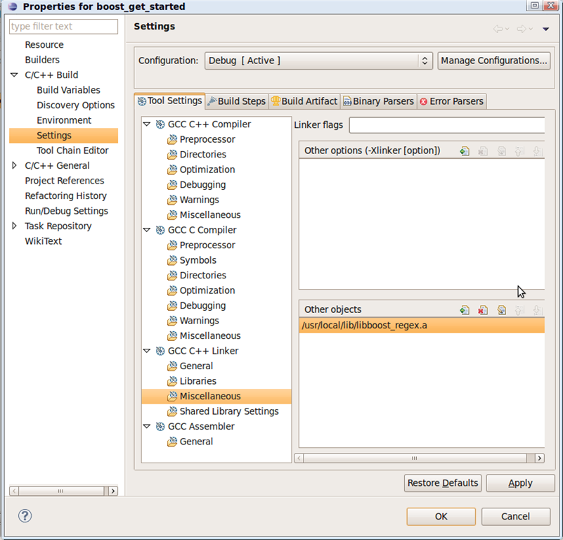
Task: Click the sidebar scrollbar right arrow
Action: point(113,491)
